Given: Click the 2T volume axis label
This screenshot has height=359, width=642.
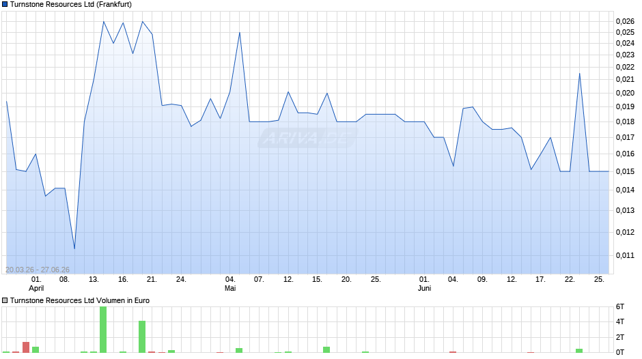Looking at the screenshot, I should point(620,337).
